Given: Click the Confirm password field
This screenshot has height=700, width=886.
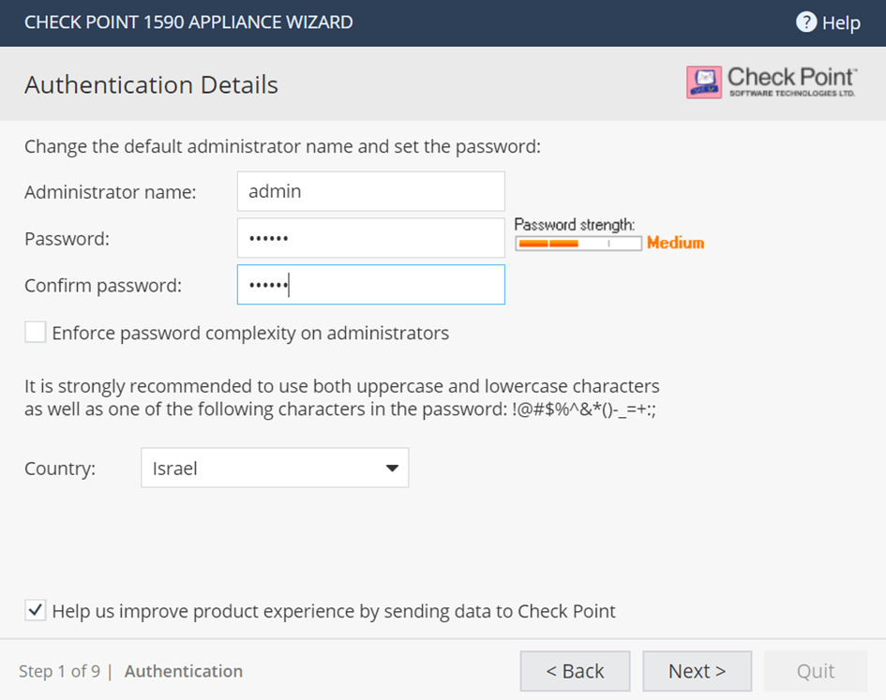Looking at the screenshot, I should pos(370,285).
